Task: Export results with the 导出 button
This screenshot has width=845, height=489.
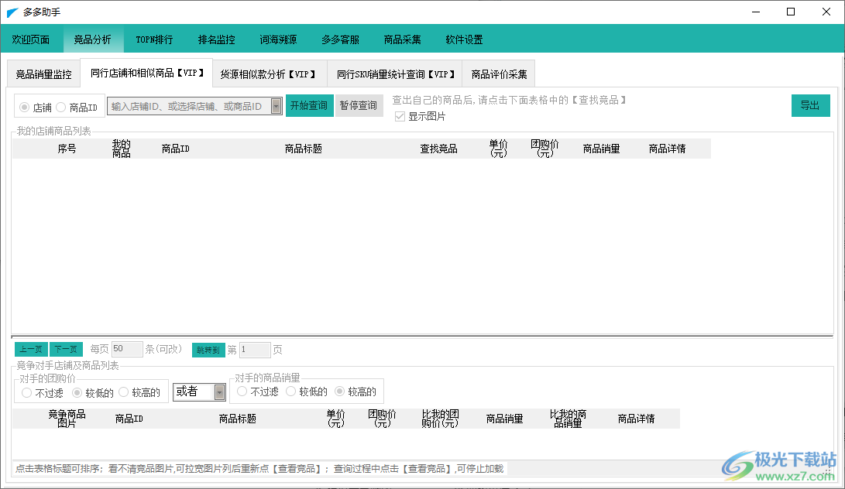Action: tap(810, 105)
